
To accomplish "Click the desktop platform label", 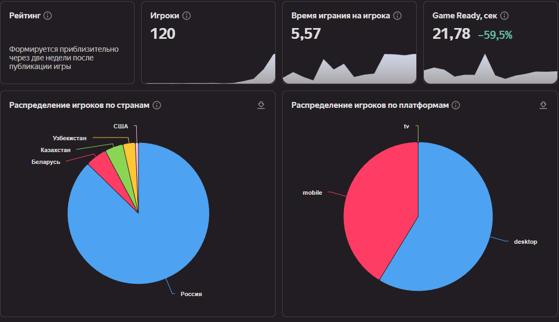I will (525, 242).
